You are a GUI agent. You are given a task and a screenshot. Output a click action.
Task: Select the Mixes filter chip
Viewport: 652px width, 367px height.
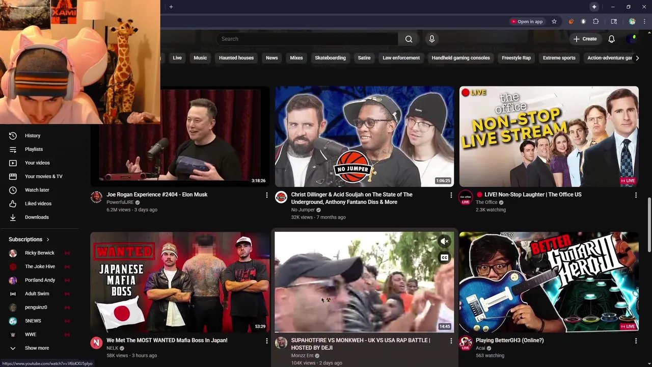(x=296, y=58)
